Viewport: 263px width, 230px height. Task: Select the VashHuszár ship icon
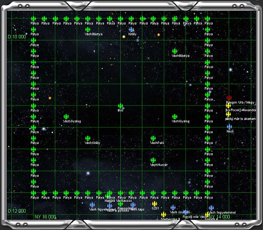coord(153,160)
